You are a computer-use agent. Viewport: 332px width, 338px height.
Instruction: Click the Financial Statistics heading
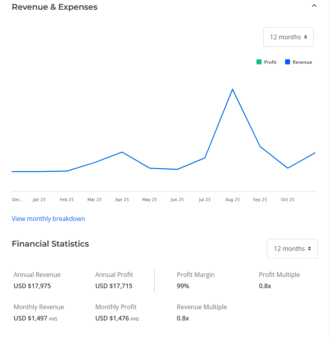(50, 244)
